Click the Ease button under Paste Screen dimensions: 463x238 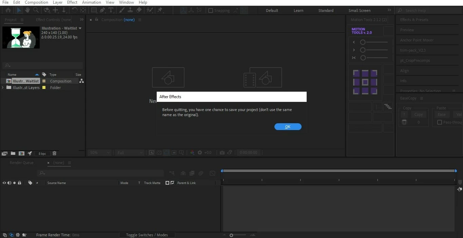tap(442, 114)
